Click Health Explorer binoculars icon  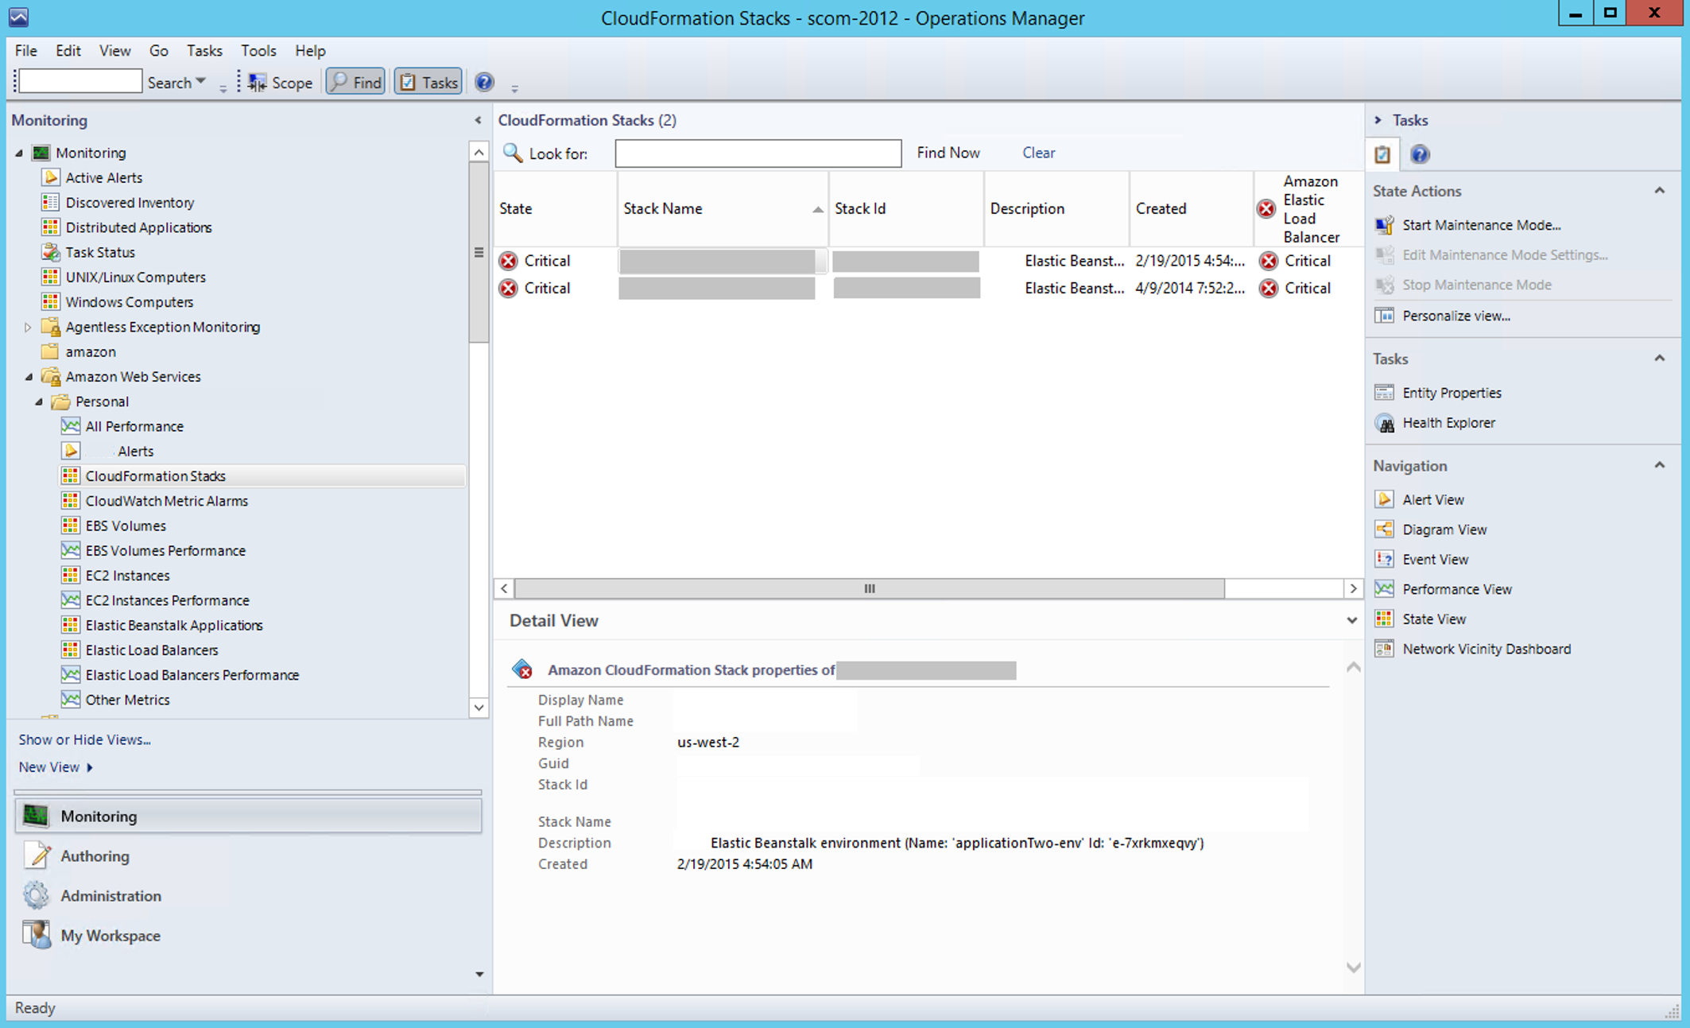coord(1384,423)
